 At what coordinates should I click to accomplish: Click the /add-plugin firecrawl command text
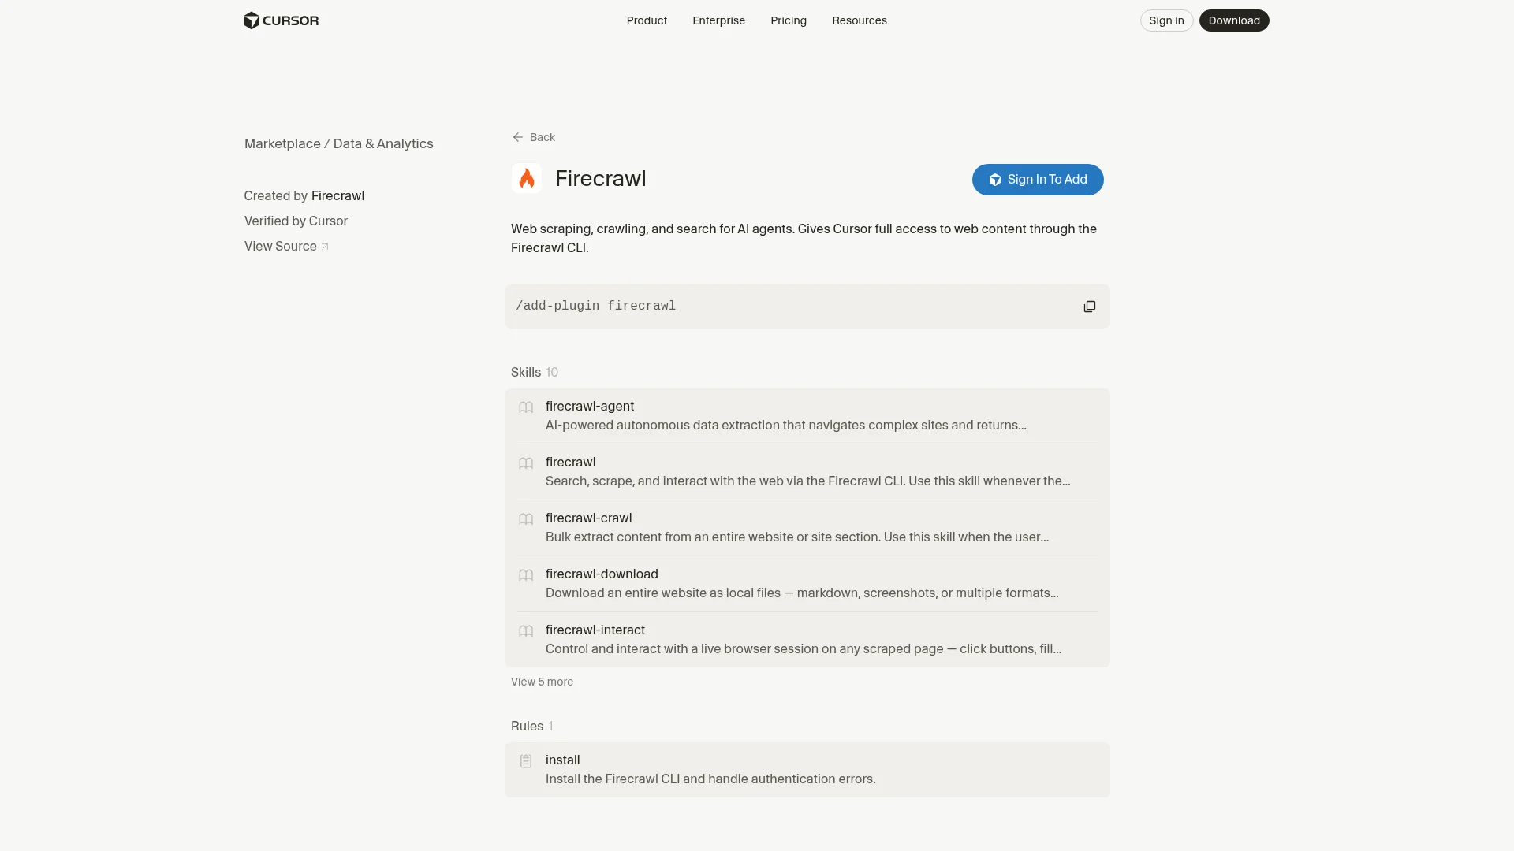pyautogui.click(x=595, y=306)
